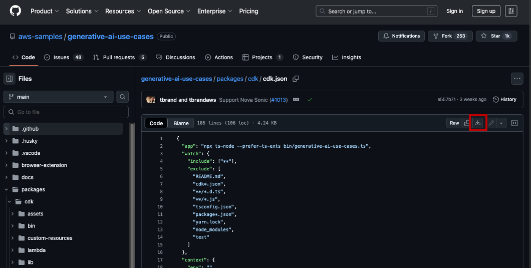Viewport: 531px width, 268px height.
Task: Open the Projects tab
Action: coord(263,57)
